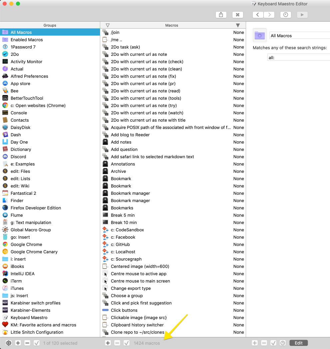330x349 pixels.
Task: Click the KM Favorite actions heart icon
Action: point(5,325)
